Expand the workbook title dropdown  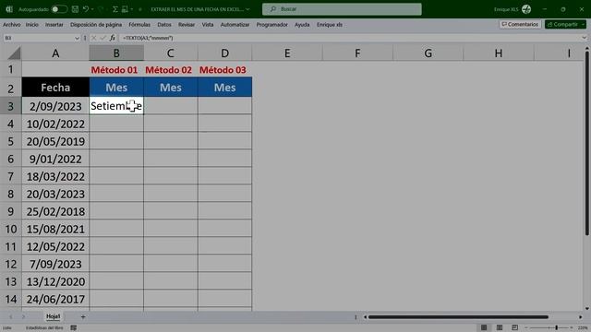[247, 9]
